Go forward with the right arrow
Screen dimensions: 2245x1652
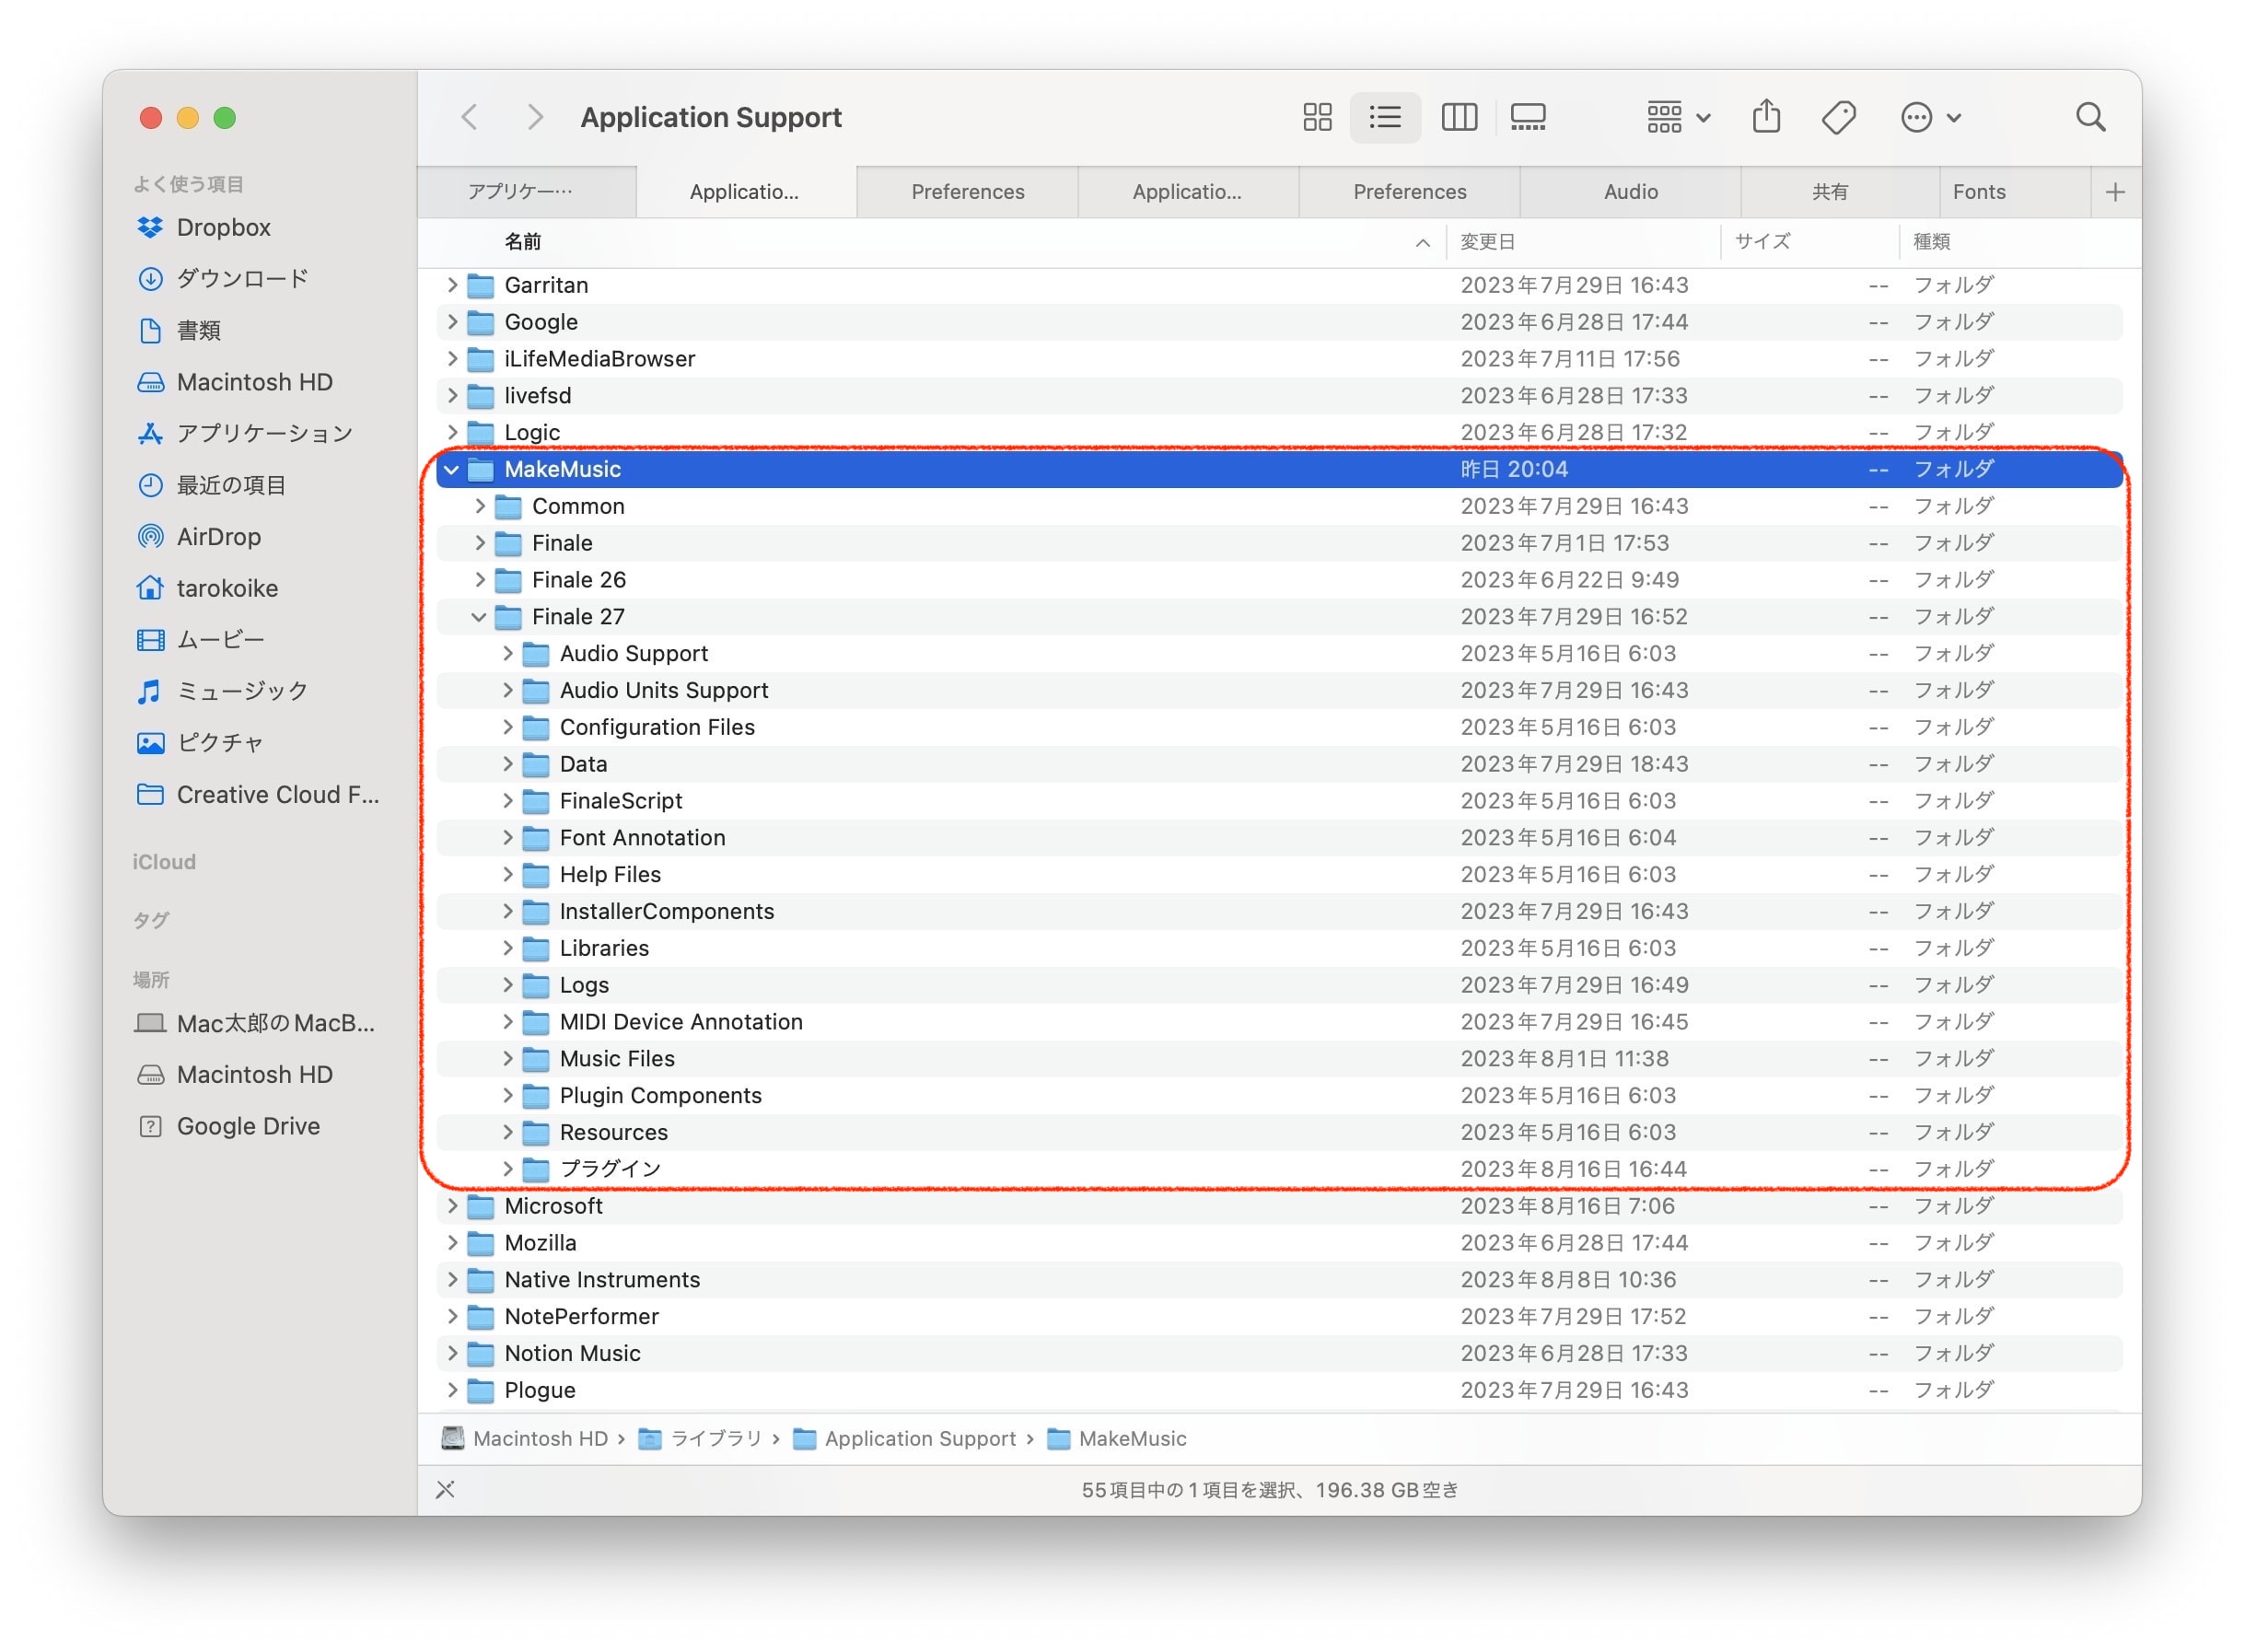[x=535, y=118]
